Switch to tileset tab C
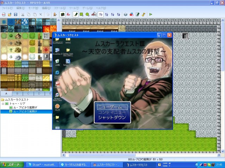The width and height of the screenshot is (225, 168). click(x=28, y=93)
